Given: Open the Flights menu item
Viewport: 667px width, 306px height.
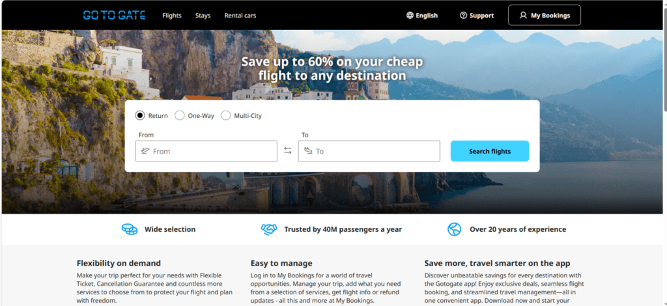Looking at the screenshot, I should point(172,16).
